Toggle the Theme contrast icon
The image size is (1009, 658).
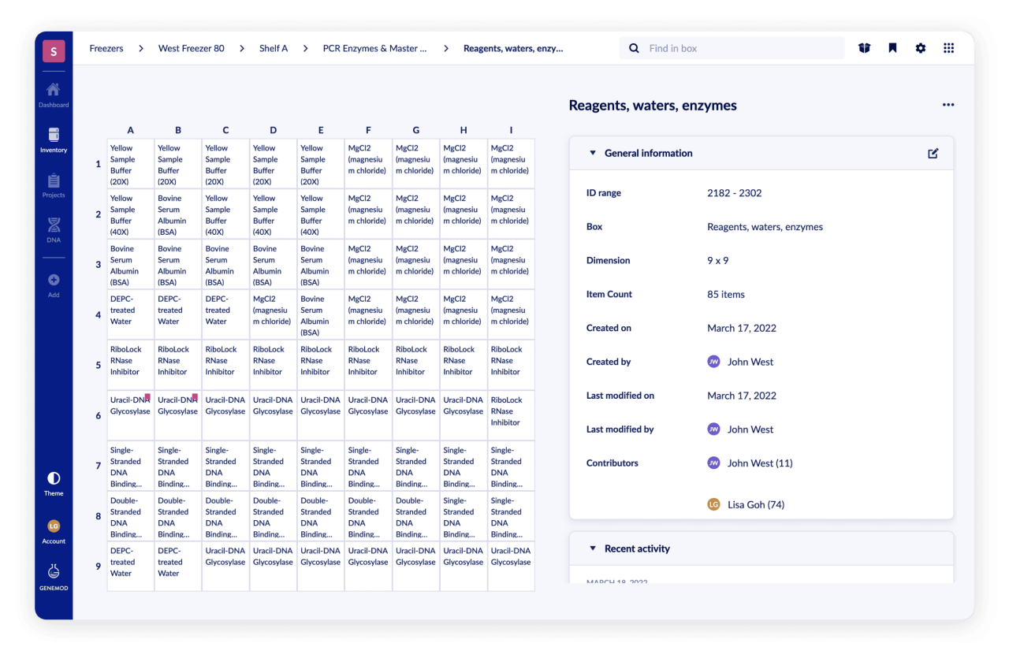(x=54, y=478)
